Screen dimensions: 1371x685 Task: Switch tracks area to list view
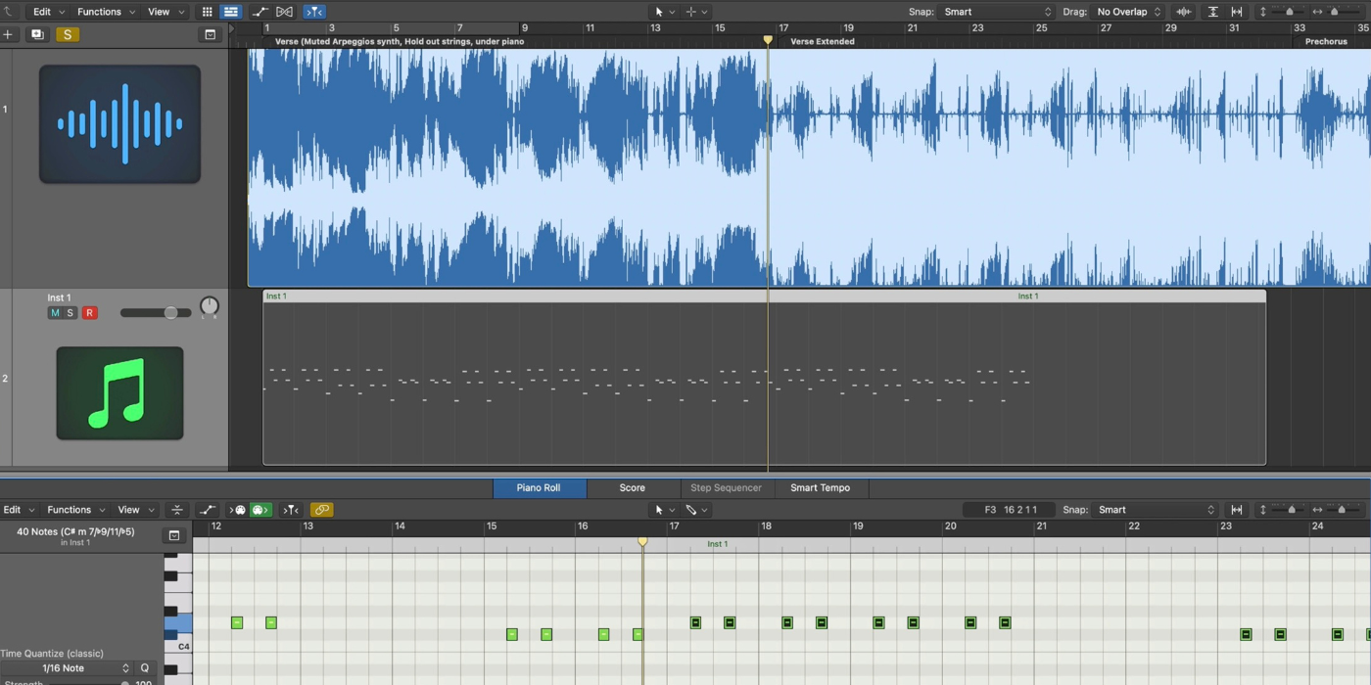231,12
